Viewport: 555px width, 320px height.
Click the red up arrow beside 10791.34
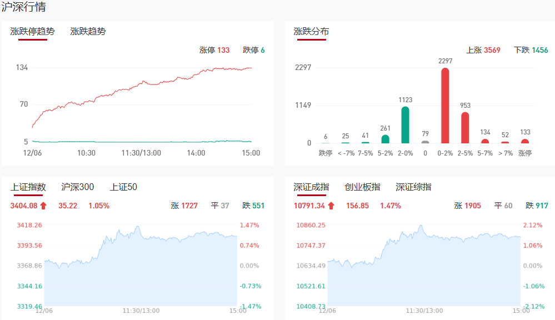pos(331,206)
